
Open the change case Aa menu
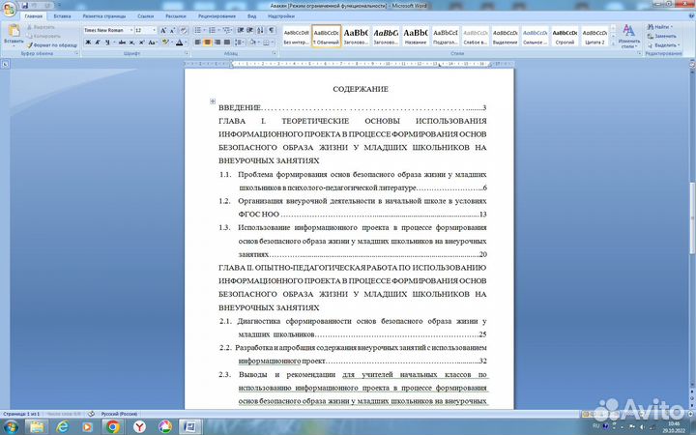click(x=153, y=43)
